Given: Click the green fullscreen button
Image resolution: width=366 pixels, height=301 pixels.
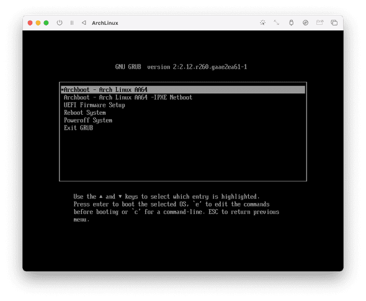Looking at the screenshot, I should pyautogui.click(x=47, y=23).
